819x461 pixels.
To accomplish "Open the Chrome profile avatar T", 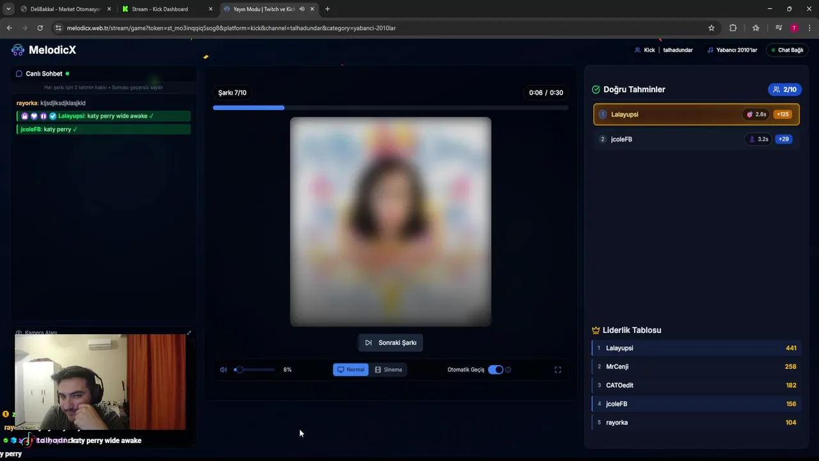I will click(x=794, y=28).
